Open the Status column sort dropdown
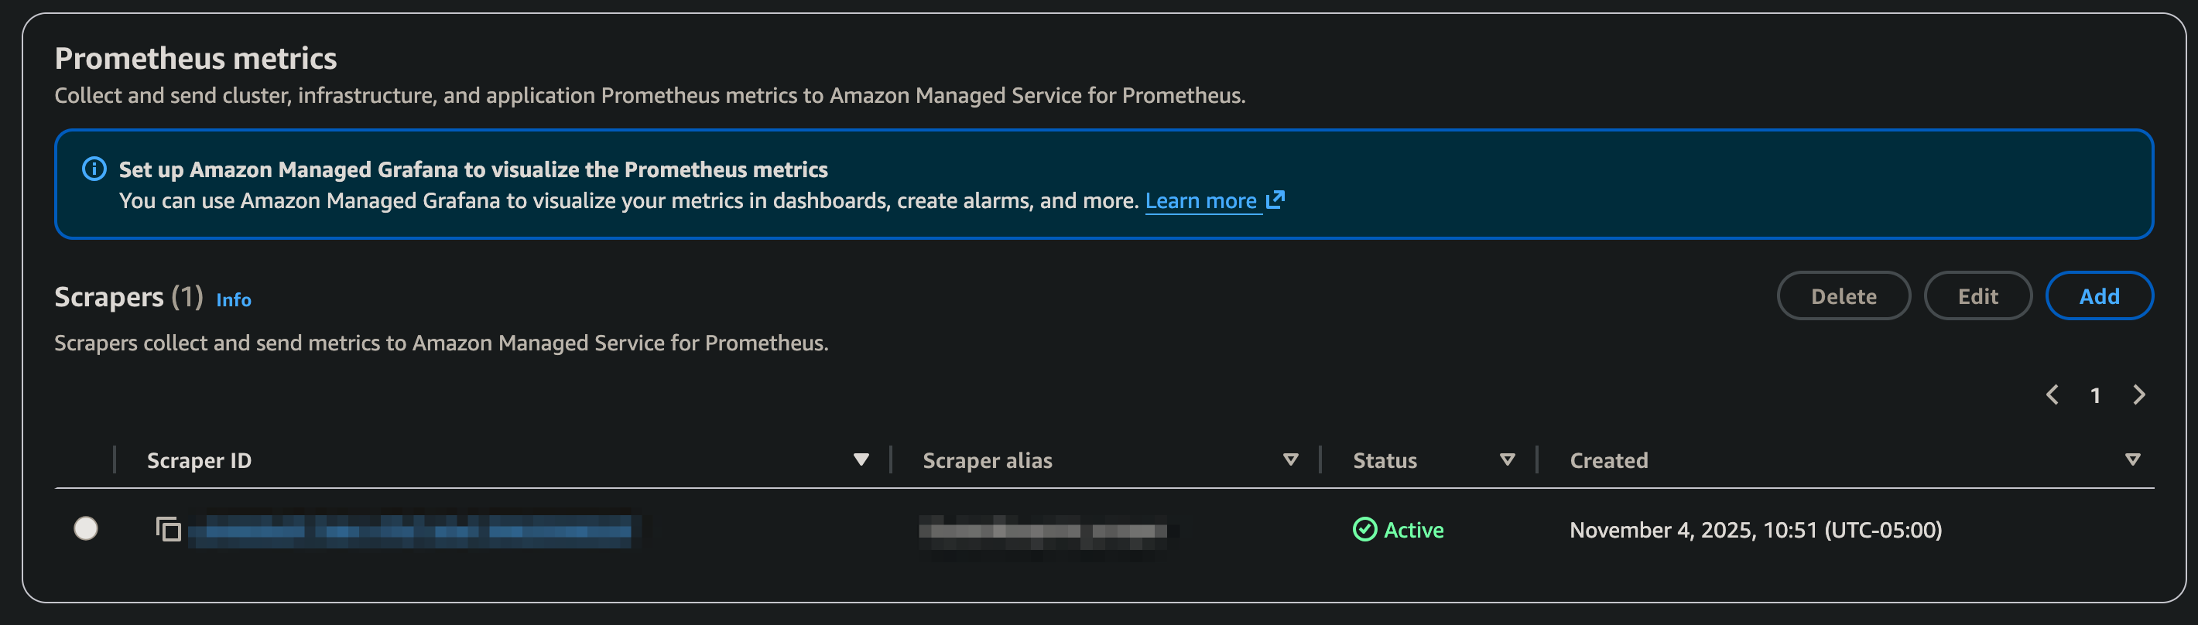 point(1508,460)
